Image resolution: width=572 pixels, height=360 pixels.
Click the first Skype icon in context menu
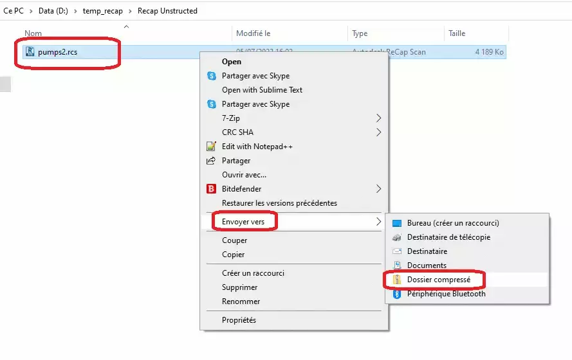point(212,76)
